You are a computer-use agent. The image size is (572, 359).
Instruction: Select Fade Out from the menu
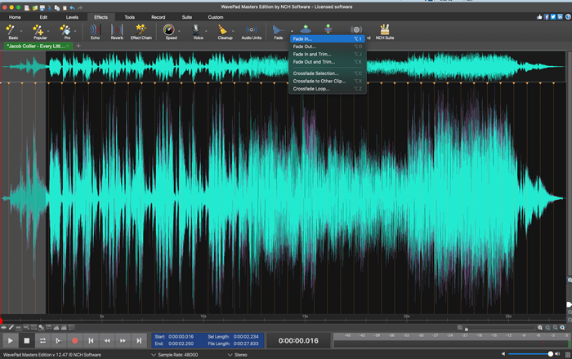click(x=328, y=47)
